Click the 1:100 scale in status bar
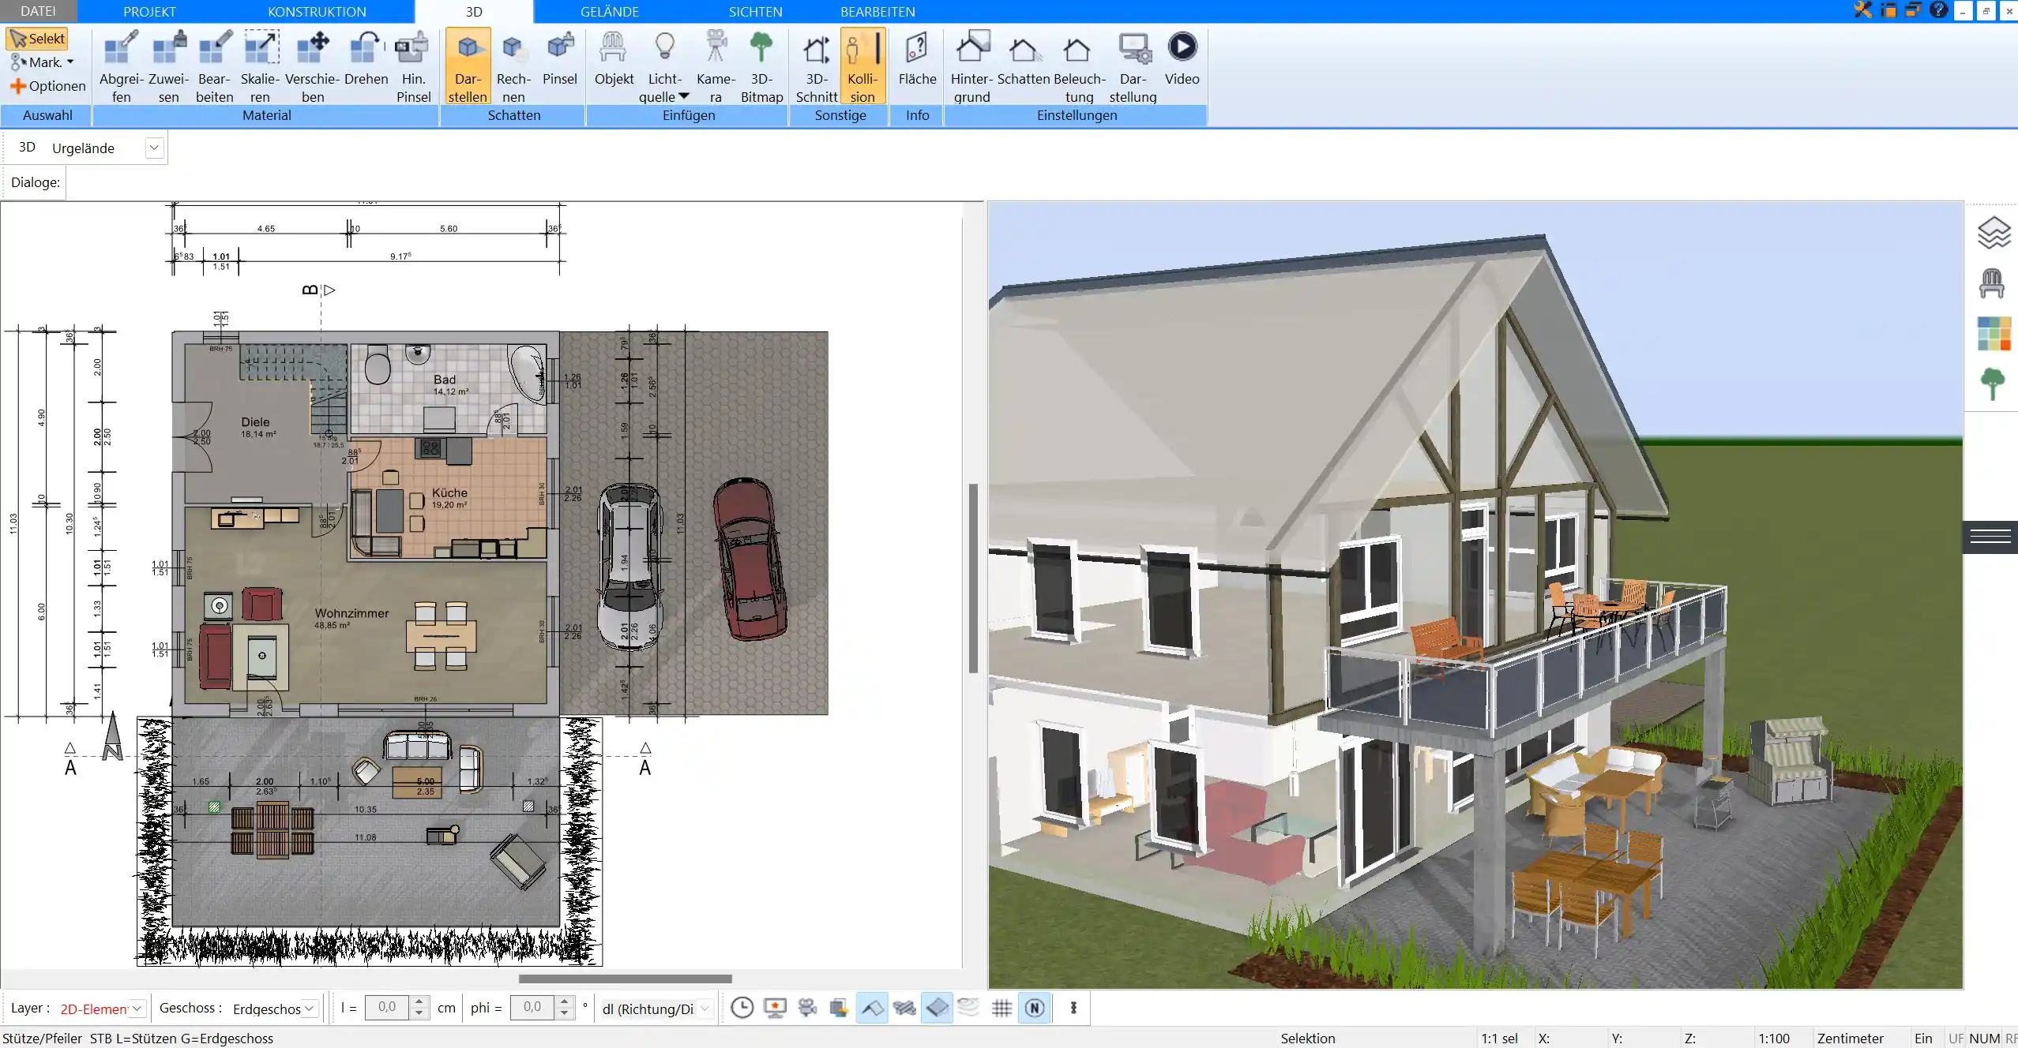The width and height of the screenshot is (2018, 1048). [x=1774, y=1039]
